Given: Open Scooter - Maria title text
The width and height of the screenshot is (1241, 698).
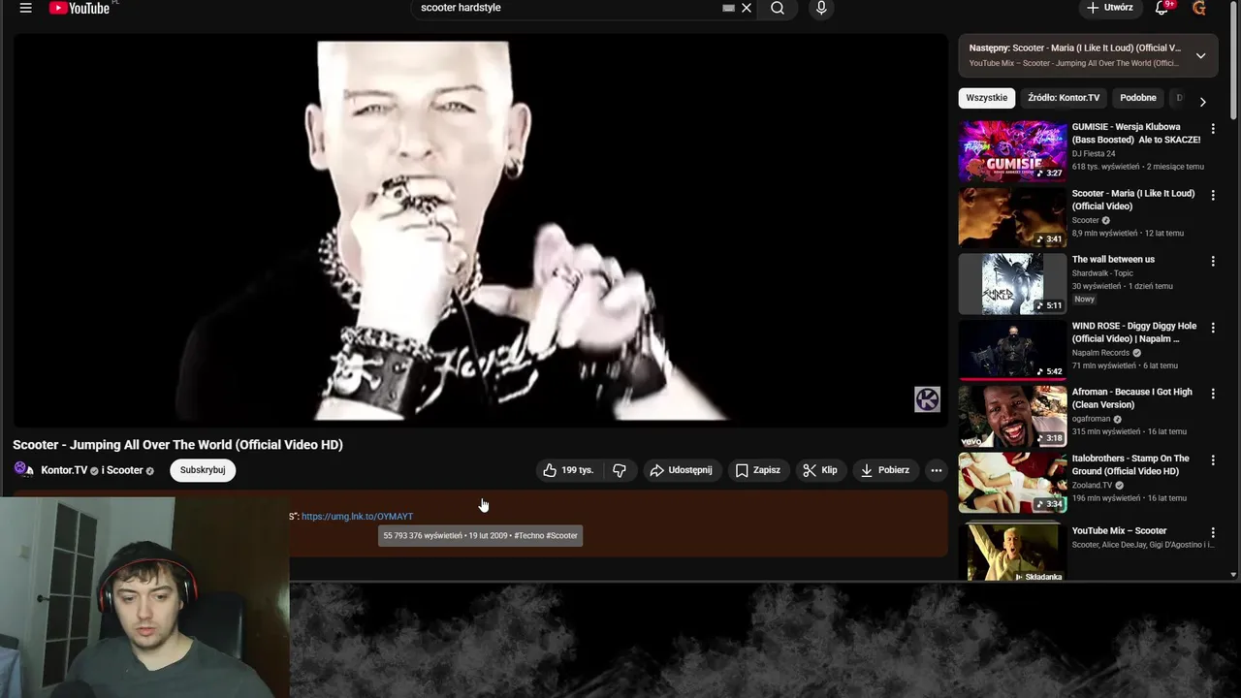Looking at the screenshot, I should coord(1132,200).
